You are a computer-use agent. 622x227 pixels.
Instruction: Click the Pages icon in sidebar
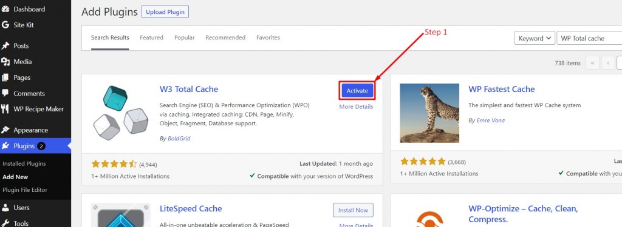click(5, 77)
